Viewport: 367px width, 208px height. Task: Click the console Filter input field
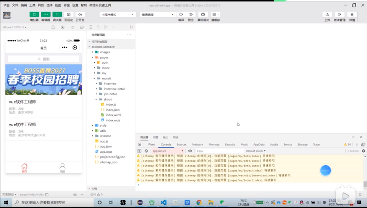pos(220,151)
